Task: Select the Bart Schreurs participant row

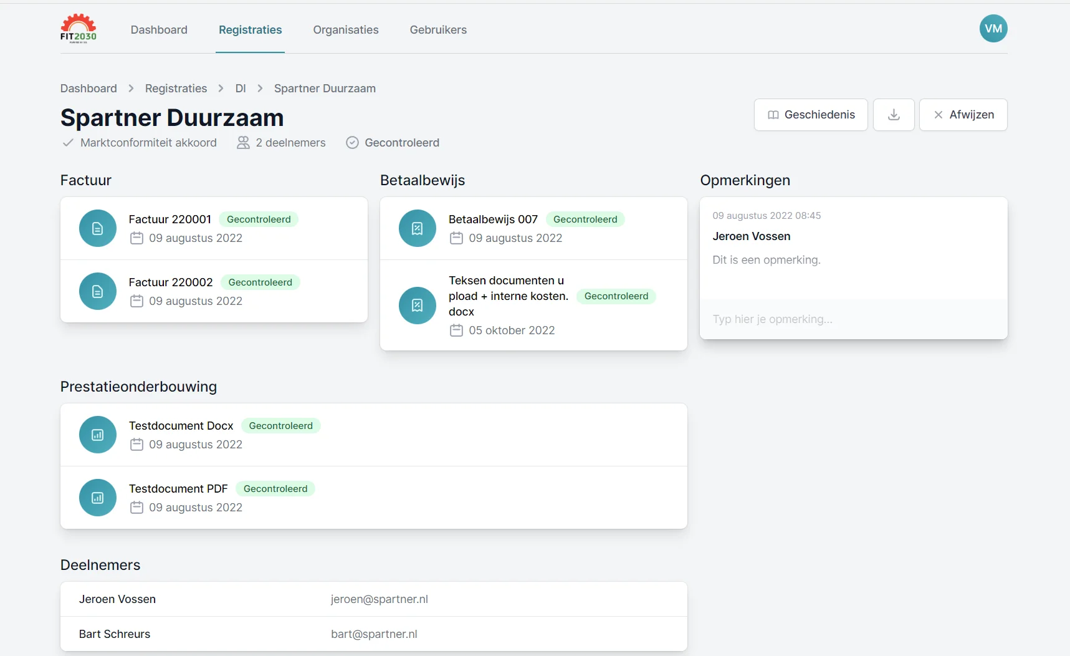Action: coord(373,634)
